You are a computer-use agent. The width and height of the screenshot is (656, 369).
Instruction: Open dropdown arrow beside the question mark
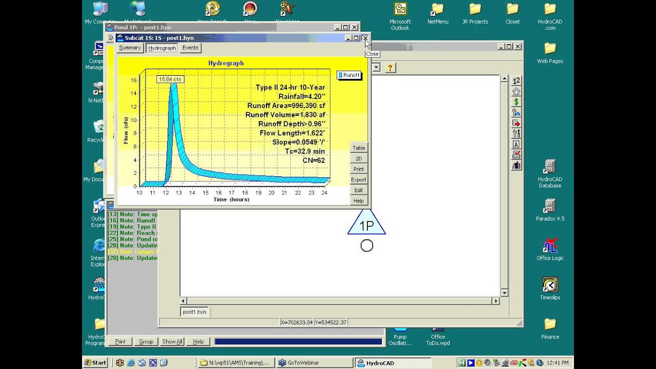coord(376,67)
